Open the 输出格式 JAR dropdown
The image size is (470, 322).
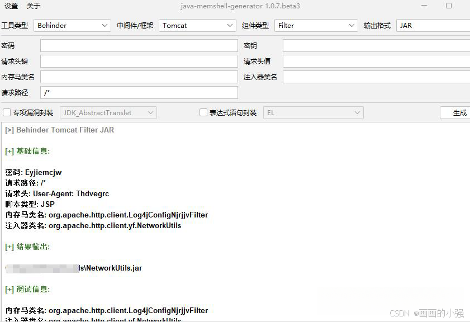pos(433,26)
